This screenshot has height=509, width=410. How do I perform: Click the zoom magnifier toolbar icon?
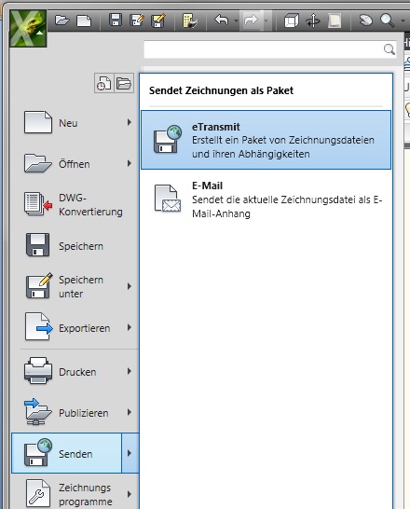click(388, 21)
